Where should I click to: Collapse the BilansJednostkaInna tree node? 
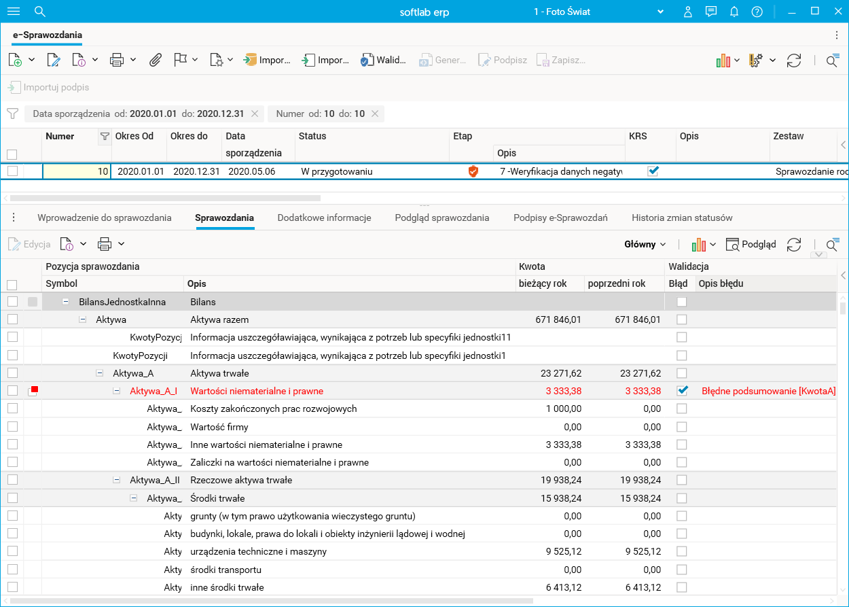pyautogui.click(x=66, y=302)
